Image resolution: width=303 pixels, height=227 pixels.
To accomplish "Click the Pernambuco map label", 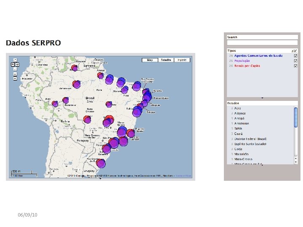I will 161,98.
